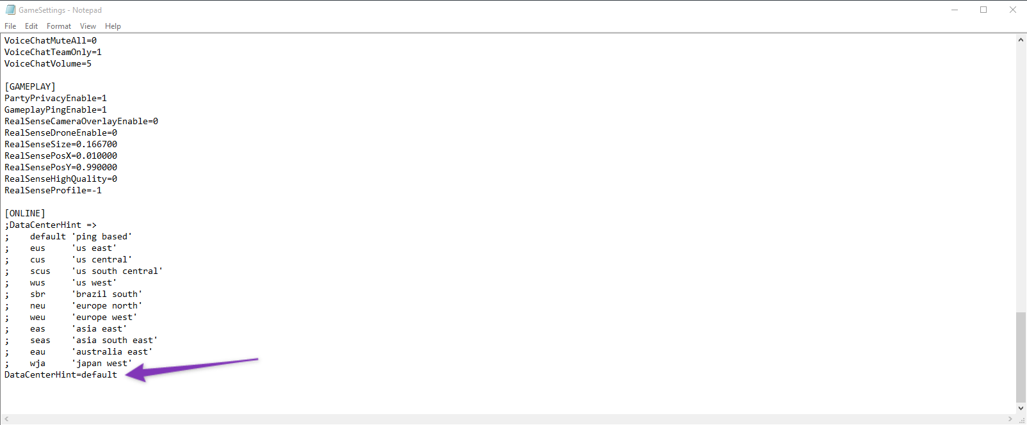
Task: Open the Help menu
Action: [x=113, y=26]
